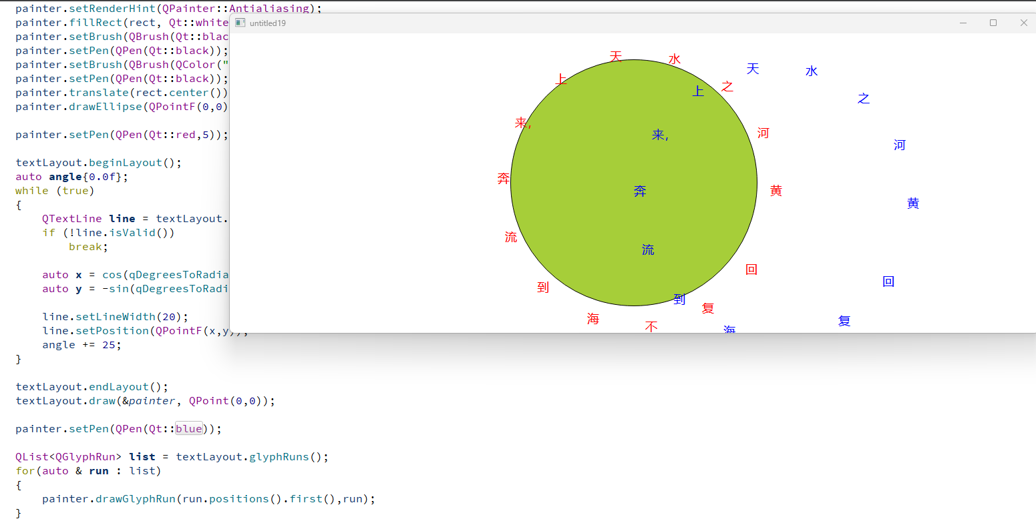The width and height of the screenshot is (1036, 527).
Task: Click the QList<QGlyphRun> list declaration line
Action: tap(172, 457)
